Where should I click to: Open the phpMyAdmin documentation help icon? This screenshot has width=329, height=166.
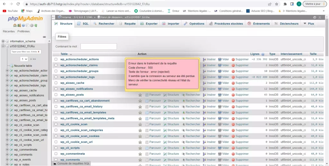tap(23, 25)
